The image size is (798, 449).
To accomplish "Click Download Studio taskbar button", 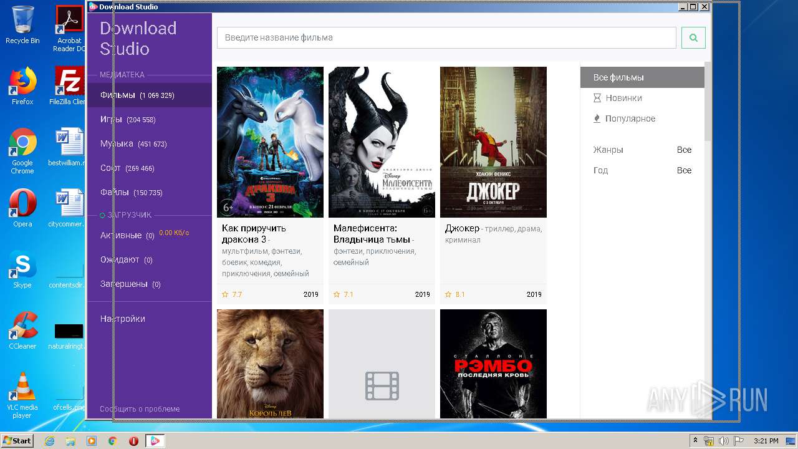I will tap(155, 441).
